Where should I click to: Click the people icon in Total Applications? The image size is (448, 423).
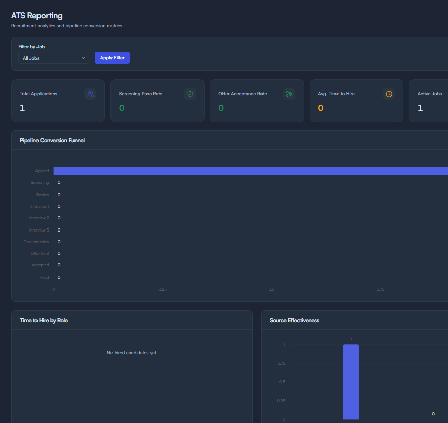click(x=90, y=94)
